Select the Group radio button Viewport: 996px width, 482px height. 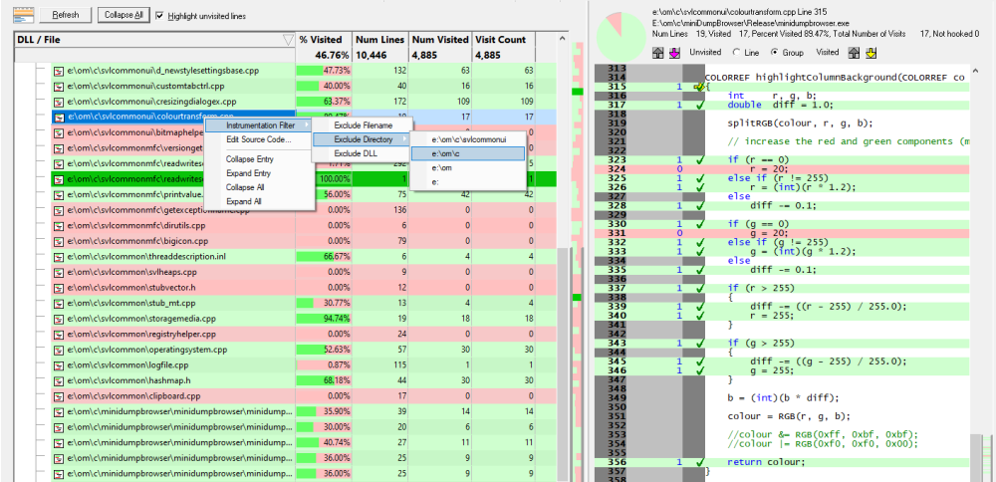(x=774, y=53)
